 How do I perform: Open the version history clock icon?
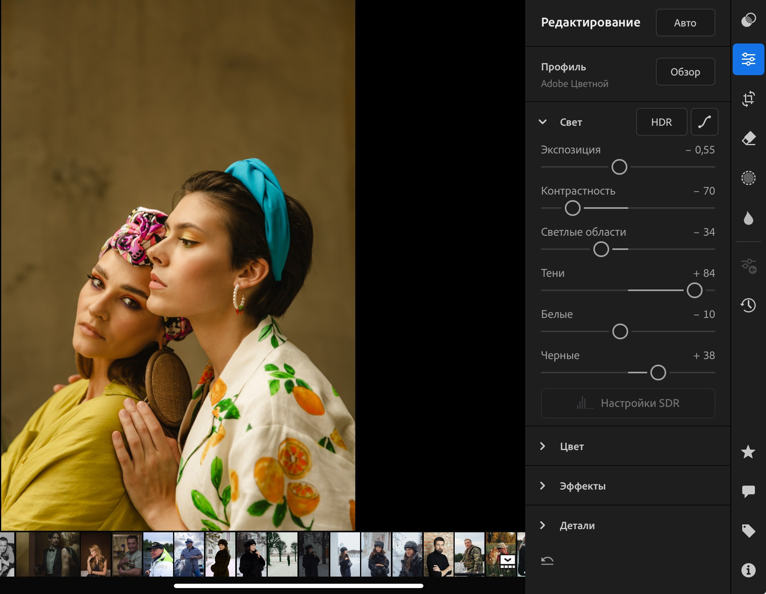[x=748, y=305]
